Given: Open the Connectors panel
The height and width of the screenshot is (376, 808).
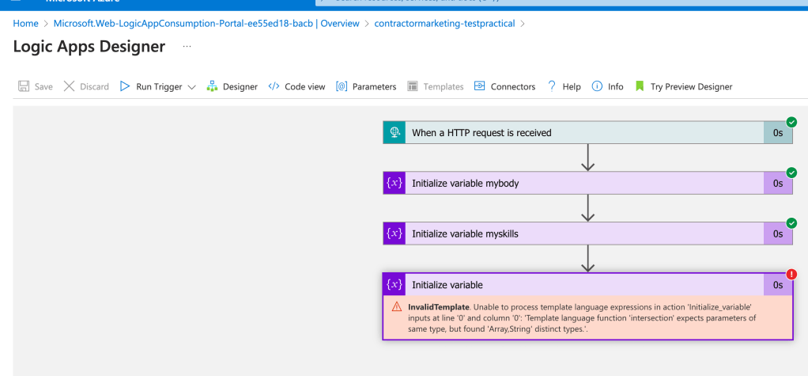Looking at the screenshot, I should click(504, 86).
